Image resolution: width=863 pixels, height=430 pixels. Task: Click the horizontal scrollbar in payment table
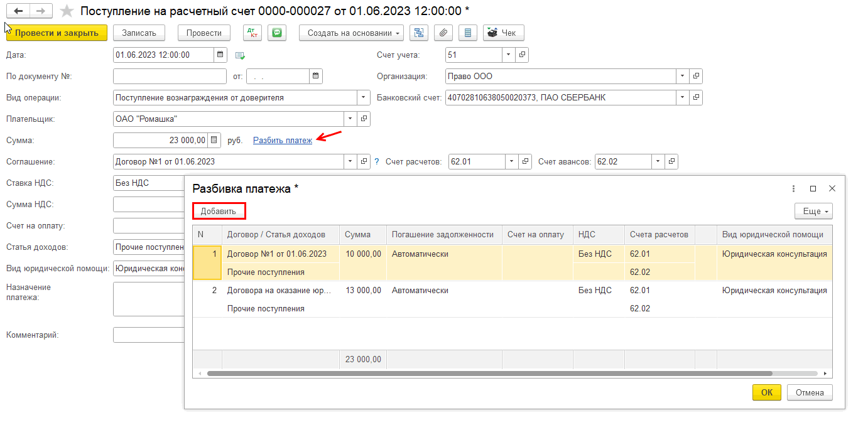tap(440, 374)
